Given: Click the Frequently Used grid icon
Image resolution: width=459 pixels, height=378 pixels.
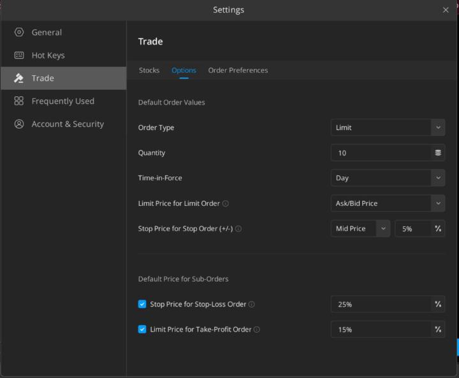Looking at the screenshot, I should tap(19, 101).
